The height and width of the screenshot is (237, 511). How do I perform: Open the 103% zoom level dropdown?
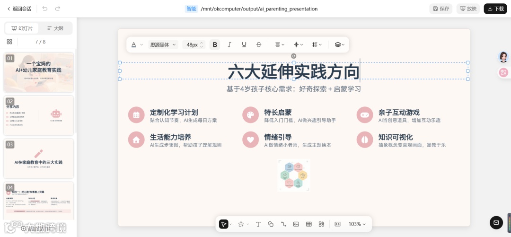[x=357, y=224]
